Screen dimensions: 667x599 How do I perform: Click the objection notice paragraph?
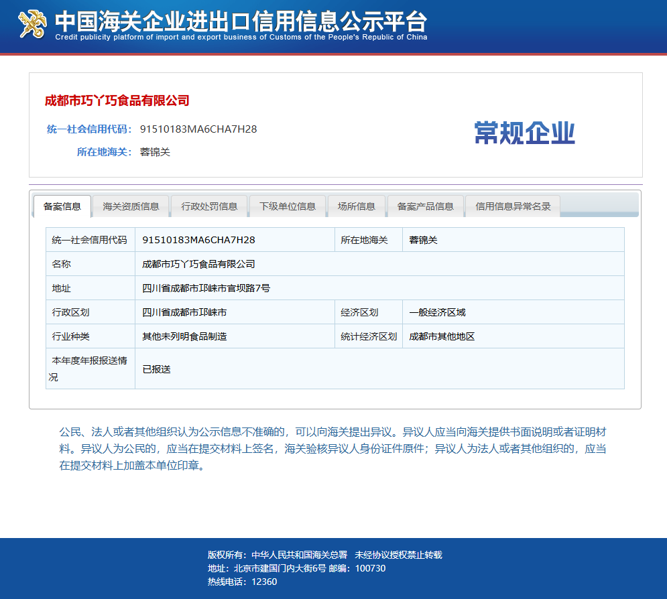(x=332, y=449)
